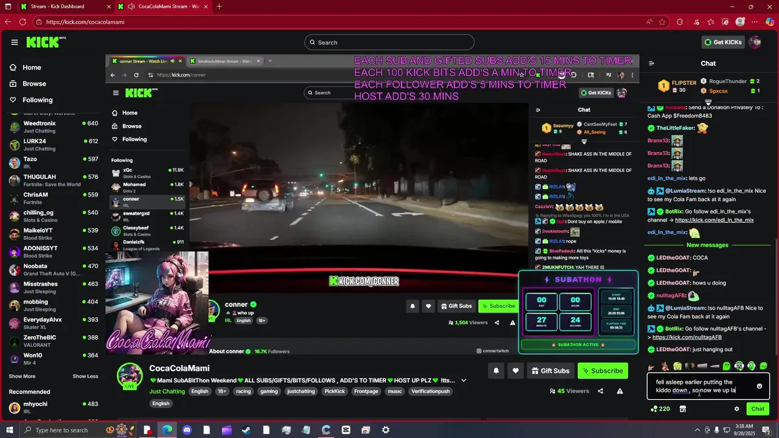Send message with the Chat button
The width and height of the screenshot is (779, 438).
pos(758,409)
